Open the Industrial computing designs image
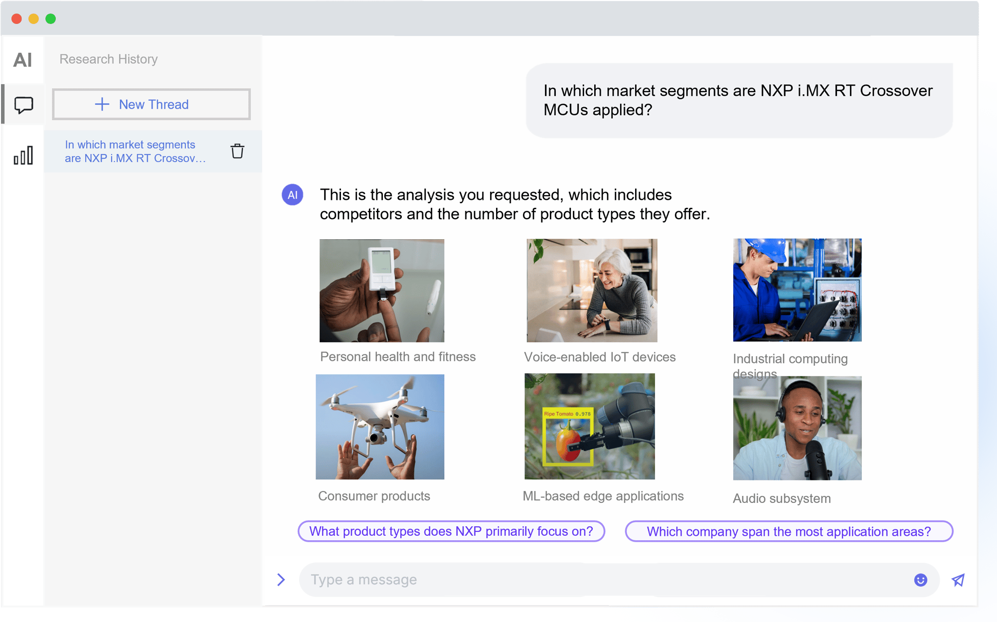The width and height of the screenshot is (997, 622). coord(797,290)
